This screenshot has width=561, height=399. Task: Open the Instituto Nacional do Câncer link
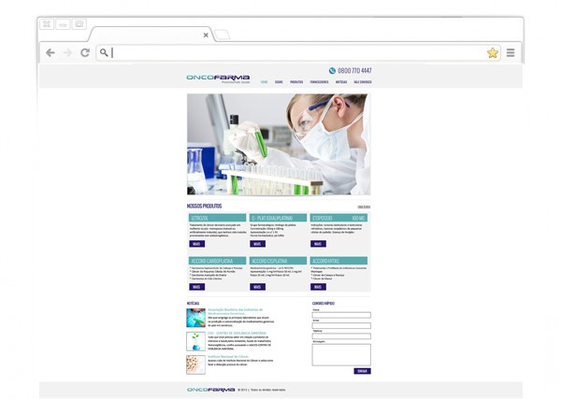[x=228, y=356]
